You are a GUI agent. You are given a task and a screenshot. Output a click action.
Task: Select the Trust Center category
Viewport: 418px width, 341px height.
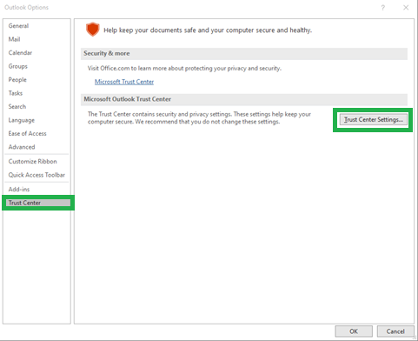pos(38,203)
